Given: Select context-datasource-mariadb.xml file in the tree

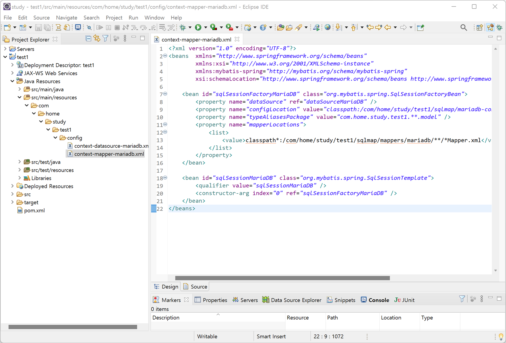Looking at the screenshot, I should coord(108,146).
